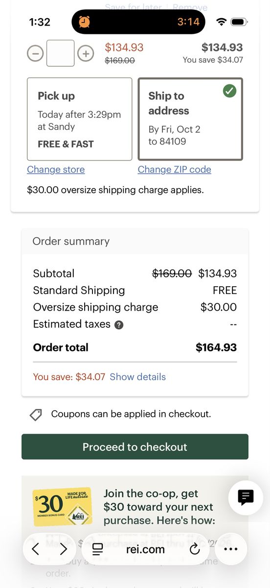Open the Change store link
Image resolution: width=270 pixels, height=588 pixels.
56,170
